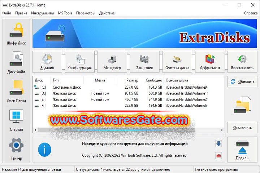The image size is (260, 173).
Task: Click the Нажмите F1 status bar hint
Action: (31, 169)
